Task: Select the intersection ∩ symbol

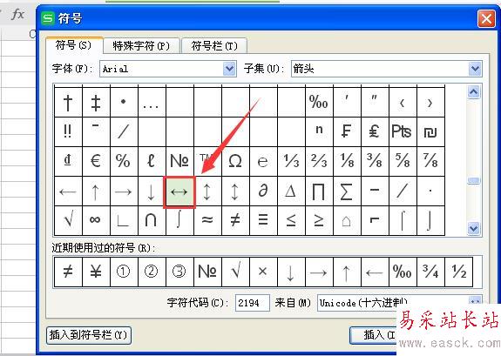Action: pyautogui.click(x=152, y=220)
